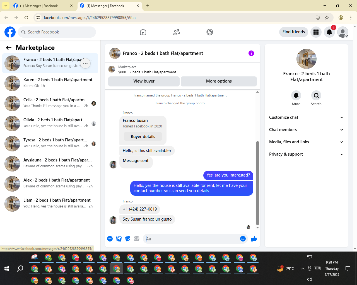Screen dimensions: 357x285
Task: Expand Customize chat section
Action: (x=307, y=117)
